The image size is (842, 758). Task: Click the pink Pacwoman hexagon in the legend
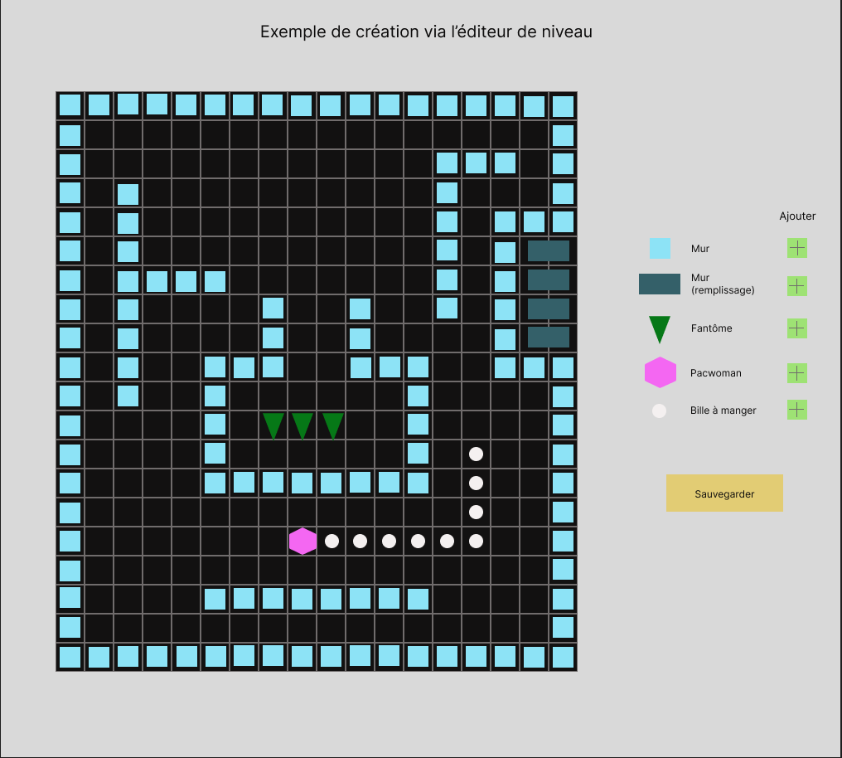tap(660, 372)
